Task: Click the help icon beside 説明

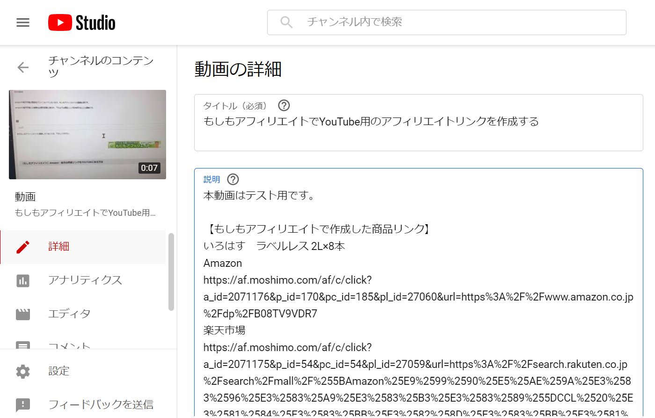Action: (233, 179)
